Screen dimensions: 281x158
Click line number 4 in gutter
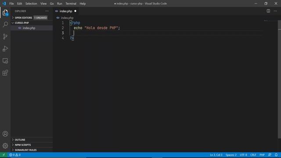[x=63, y=38]
